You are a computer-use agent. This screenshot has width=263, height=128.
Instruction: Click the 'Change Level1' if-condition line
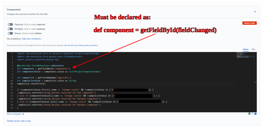pyautogui.click(x=85, y=90)
